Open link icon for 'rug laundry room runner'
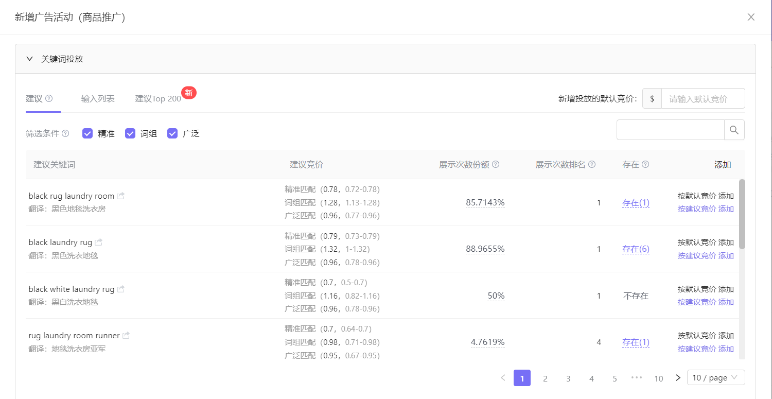 pos(126,336)
